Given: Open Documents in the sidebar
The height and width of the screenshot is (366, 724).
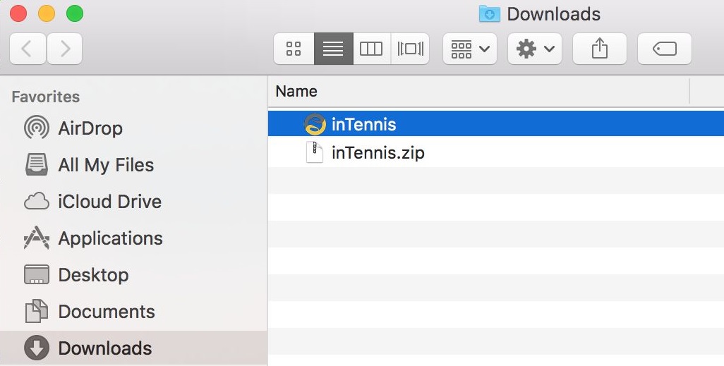Looking at the screenshot, I should [133, 312].
